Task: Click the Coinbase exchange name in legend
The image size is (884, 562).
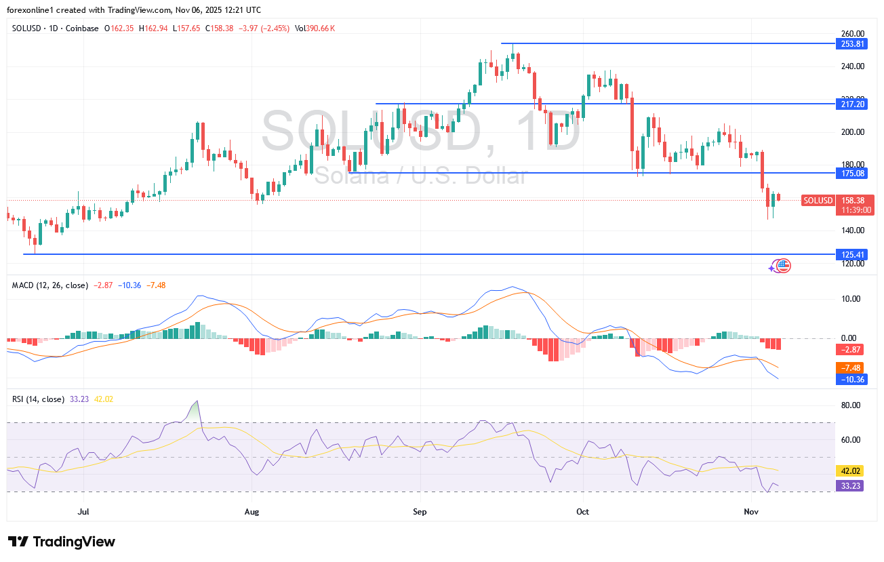Action: (x=83, y=28)
